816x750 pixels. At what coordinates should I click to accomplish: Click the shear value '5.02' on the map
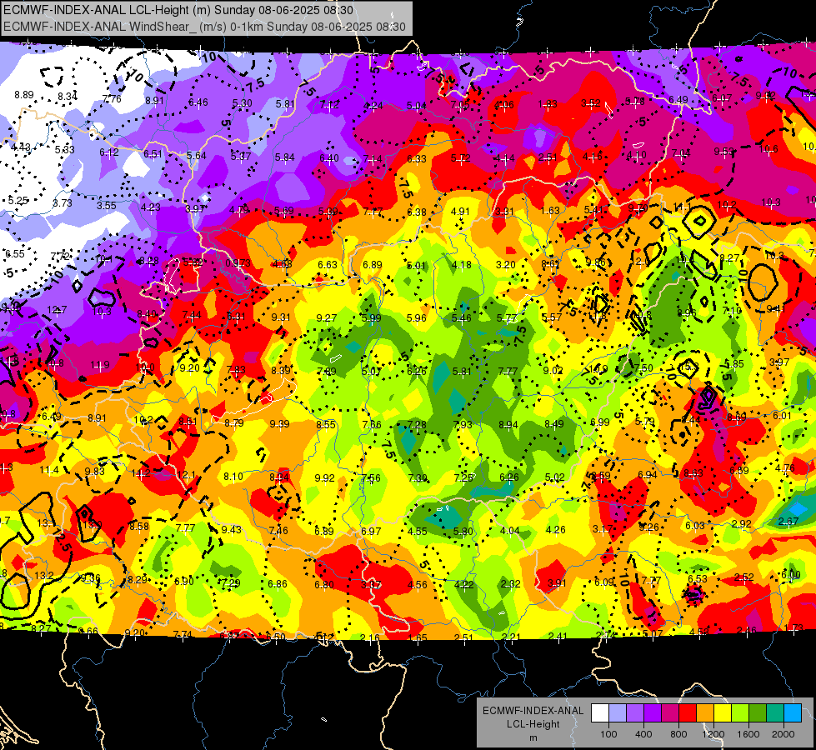coord(555,477)
